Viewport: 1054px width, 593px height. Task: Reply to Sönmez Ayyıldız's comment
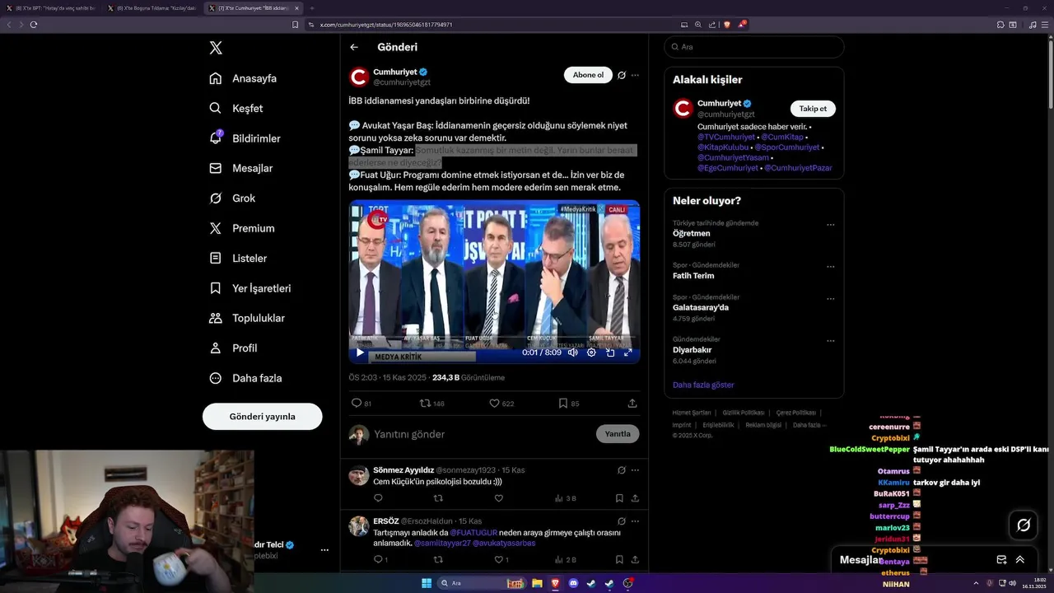click(x=378, y=498)
